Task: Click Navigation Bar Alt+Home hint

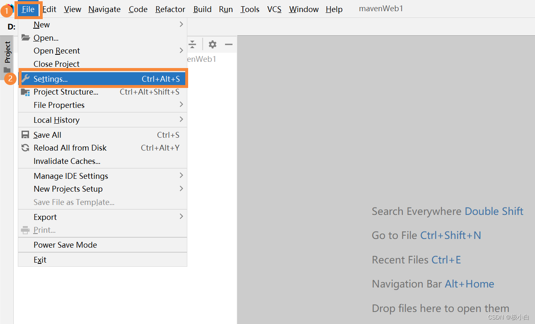Action: click(x=433, y=284)
